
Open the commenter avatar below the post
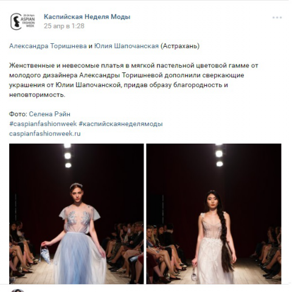18,290
